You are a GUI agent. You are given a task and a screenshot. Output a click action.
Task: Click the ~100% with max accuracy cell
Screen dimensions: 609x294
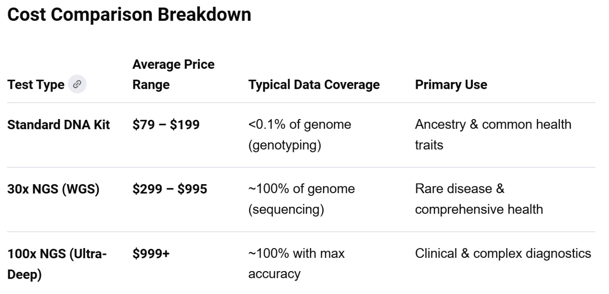pos(296,264)
